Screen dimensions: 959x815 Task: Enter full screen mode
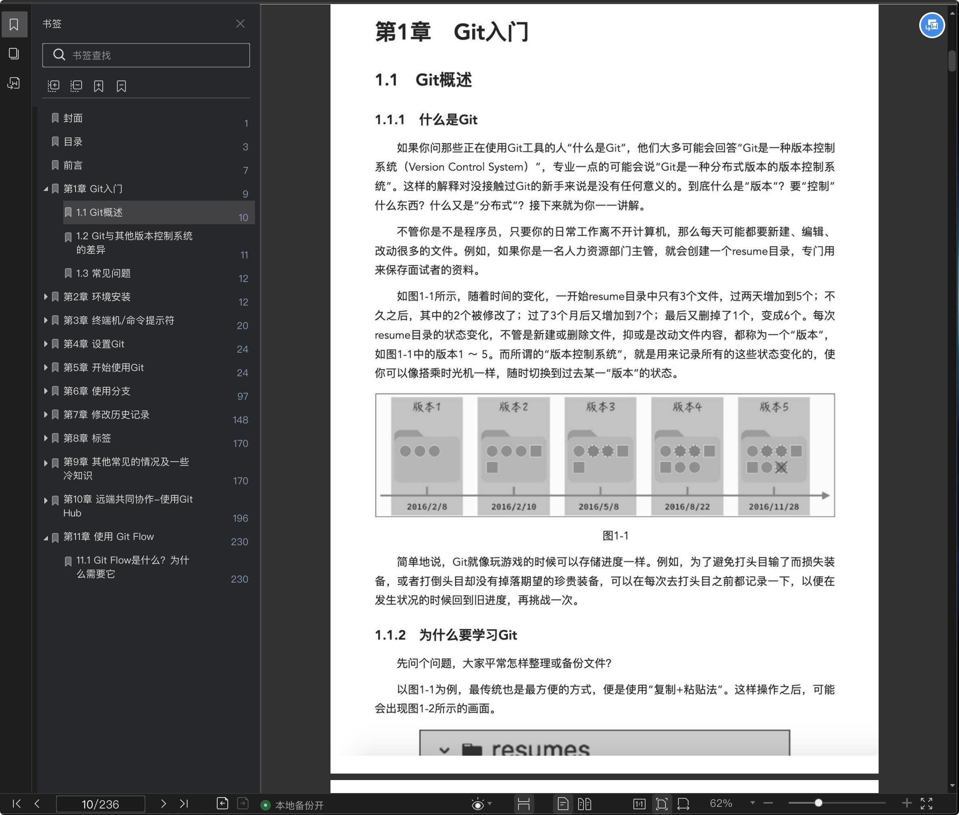click(927, 804)
